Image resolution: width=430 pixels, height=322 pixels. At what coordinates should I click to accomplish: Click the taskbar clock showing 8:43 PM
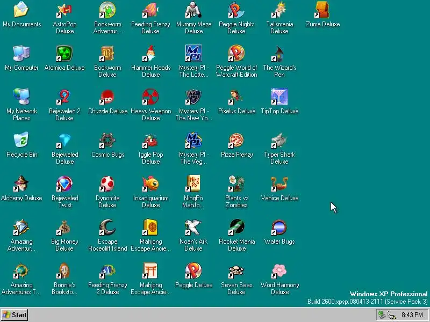(412, 315)
